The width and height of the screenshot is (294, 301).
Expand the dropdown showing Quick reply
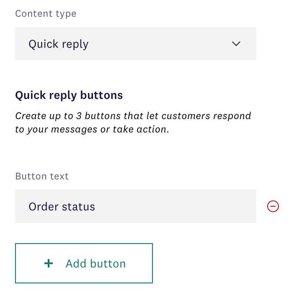pyautogui.click(x=136, y=44)
